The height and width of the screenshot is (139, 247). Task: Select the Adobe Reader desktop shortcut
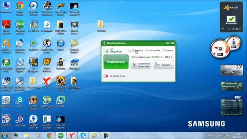pos(6,27)
